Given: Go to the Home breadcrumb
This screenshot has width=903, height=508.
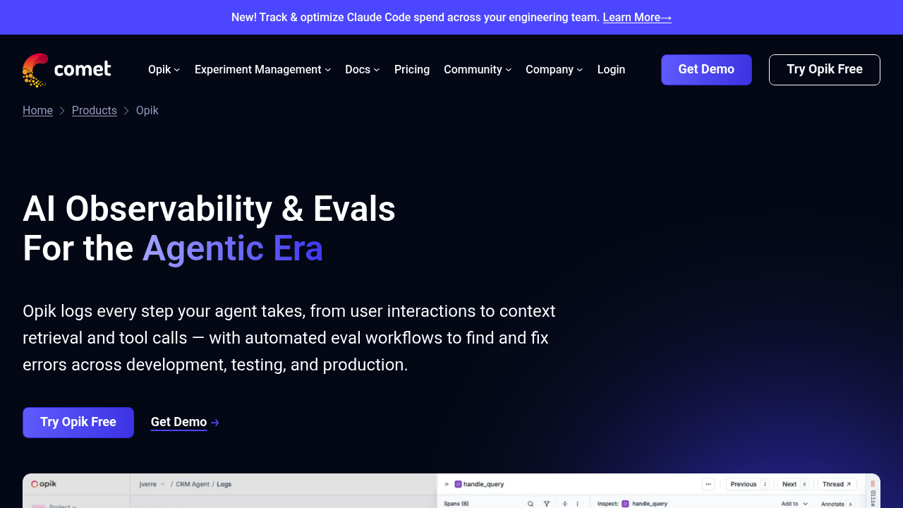Looking at the screenshot, I should click(37, 111).
